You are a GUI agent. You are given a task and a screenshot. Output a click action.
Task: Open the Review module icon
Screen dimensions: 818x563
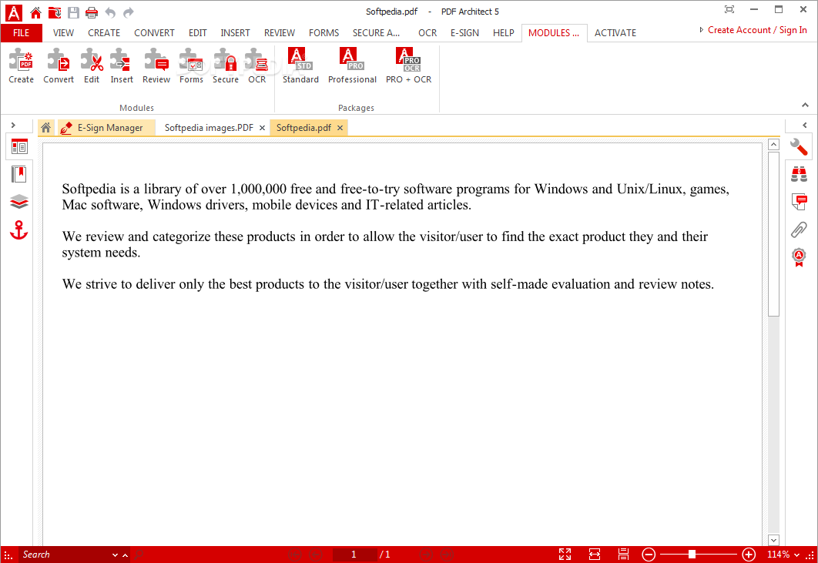[156, 65]
